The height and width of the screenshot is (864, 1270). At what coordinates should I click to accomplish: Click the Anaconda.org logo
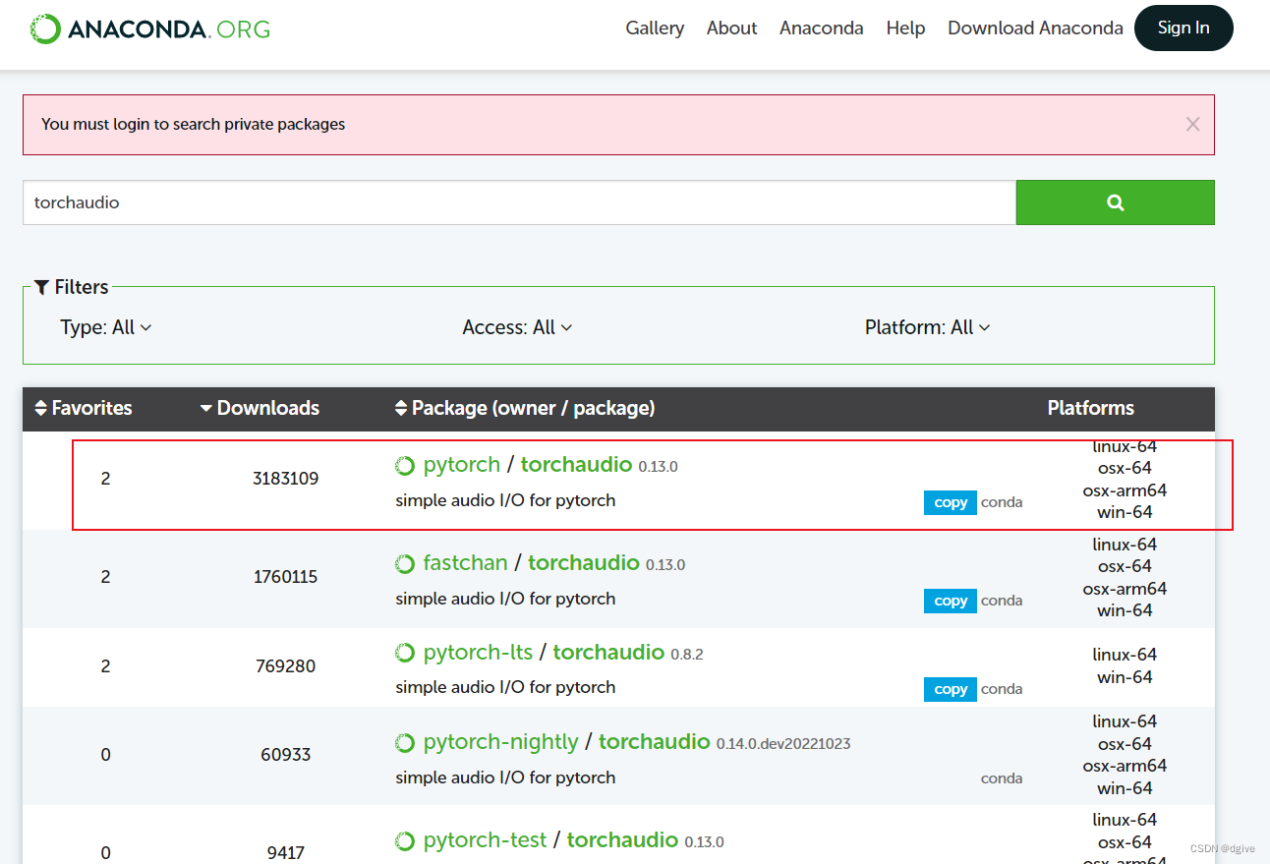pos(147,29)
